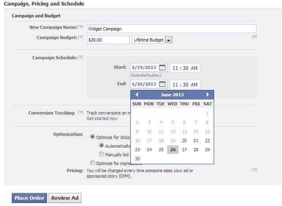Go to next month in calendar popup

point(208,95)
